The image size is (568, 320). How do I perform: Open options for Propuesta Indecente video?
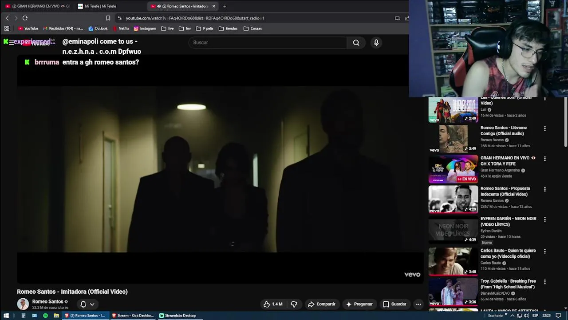point(544,189)
